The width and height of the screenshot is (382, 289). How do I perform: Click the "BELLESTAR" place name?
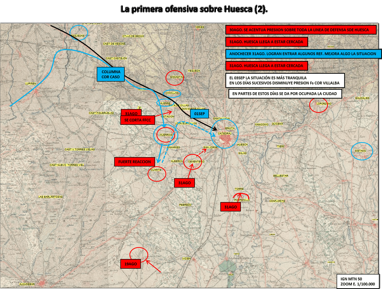pyautogui.click(x=281, y=176)
